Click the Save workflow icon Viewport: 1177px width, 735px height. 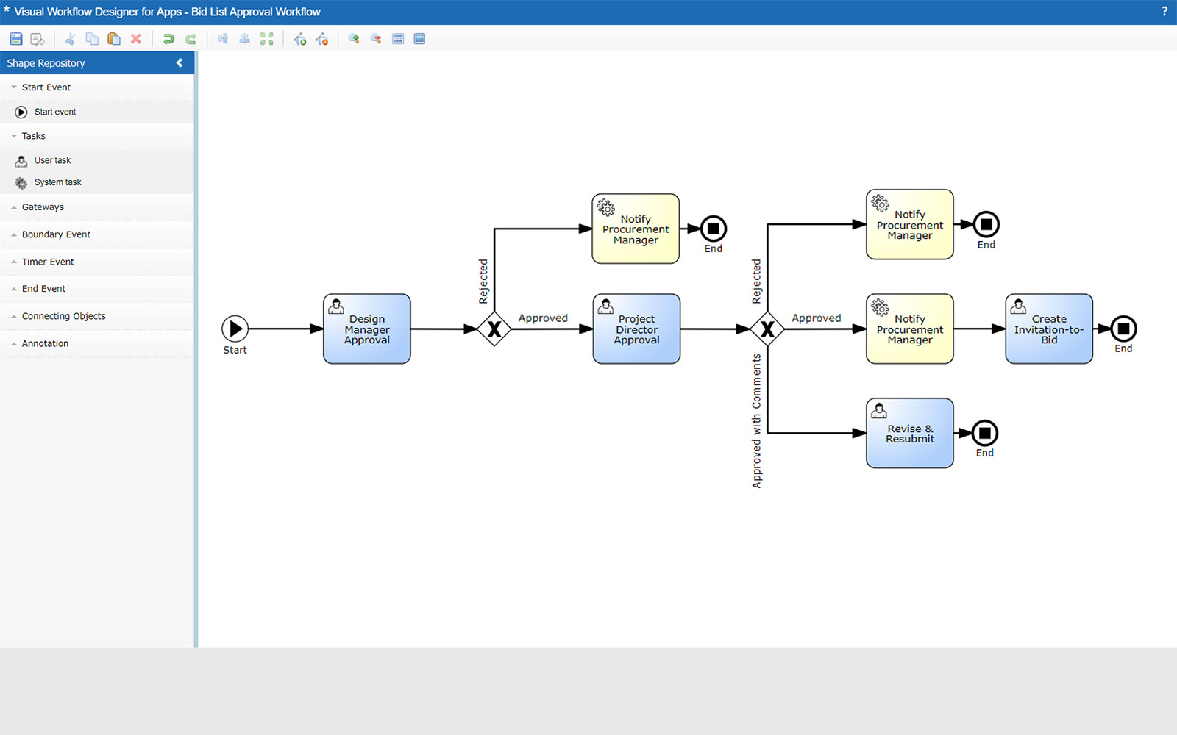[x=15, y=38]
